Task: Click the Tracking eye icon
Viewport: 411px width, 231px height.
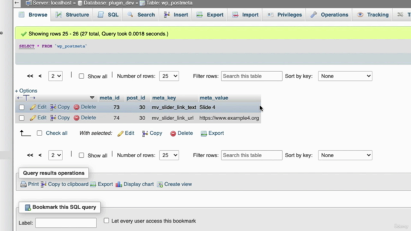Action: tap(360, 15)
